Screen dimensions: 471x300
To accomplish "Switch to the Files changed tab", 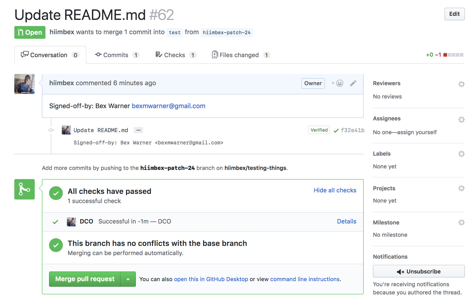I will point(239,55).
